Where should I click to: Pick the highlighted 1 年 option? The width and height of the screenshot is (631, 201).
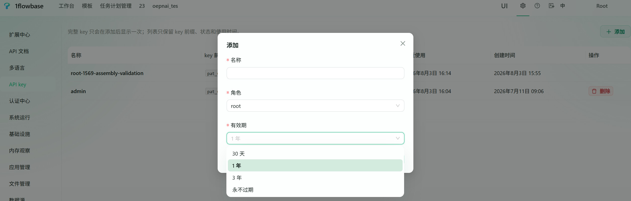(315, 166)
